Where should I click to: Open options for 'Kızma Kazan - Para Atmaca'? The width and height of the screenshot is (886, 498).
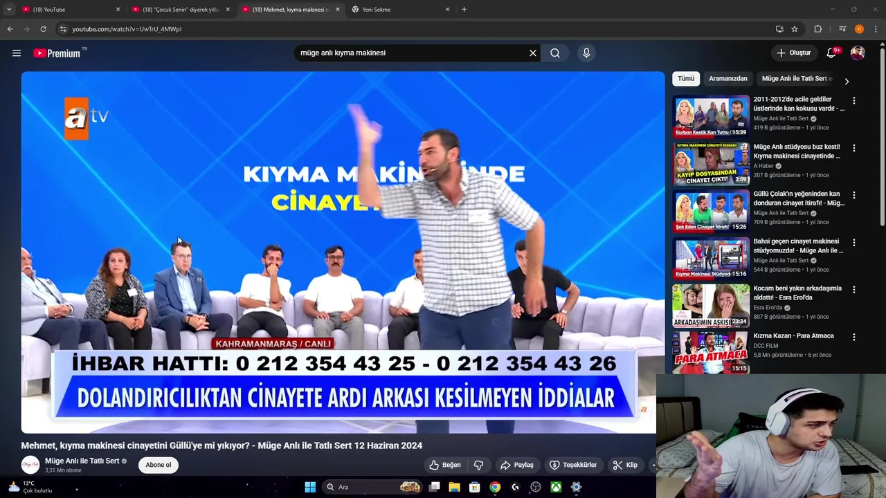(854, 337)
